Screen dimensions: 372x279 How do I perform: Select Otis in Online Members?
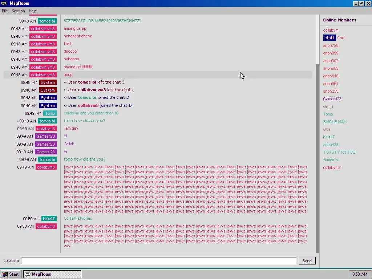[327, 129]
